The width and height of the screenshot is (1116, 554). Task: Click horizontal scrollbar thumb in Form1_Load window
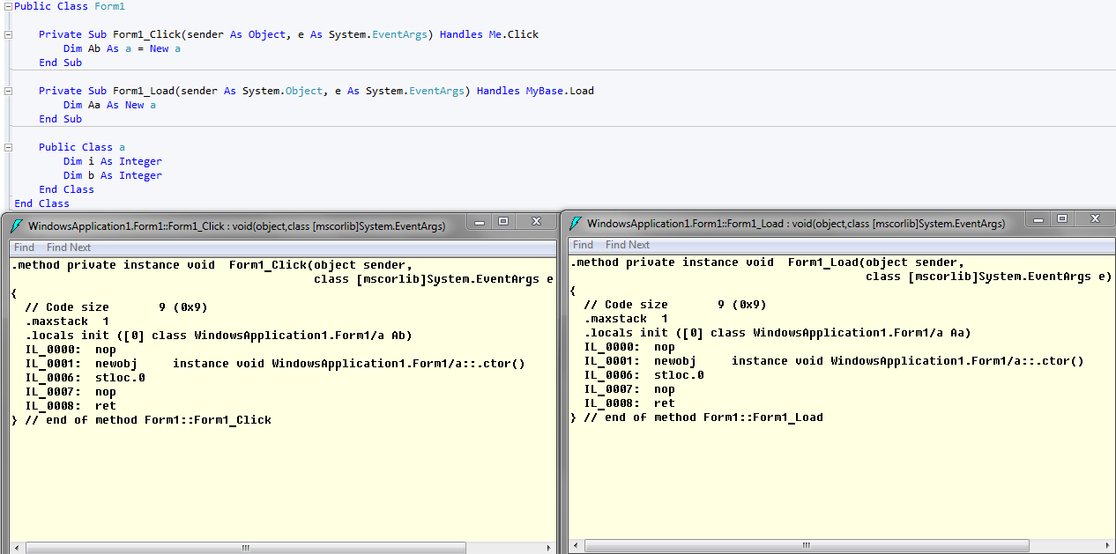point(804,545)
